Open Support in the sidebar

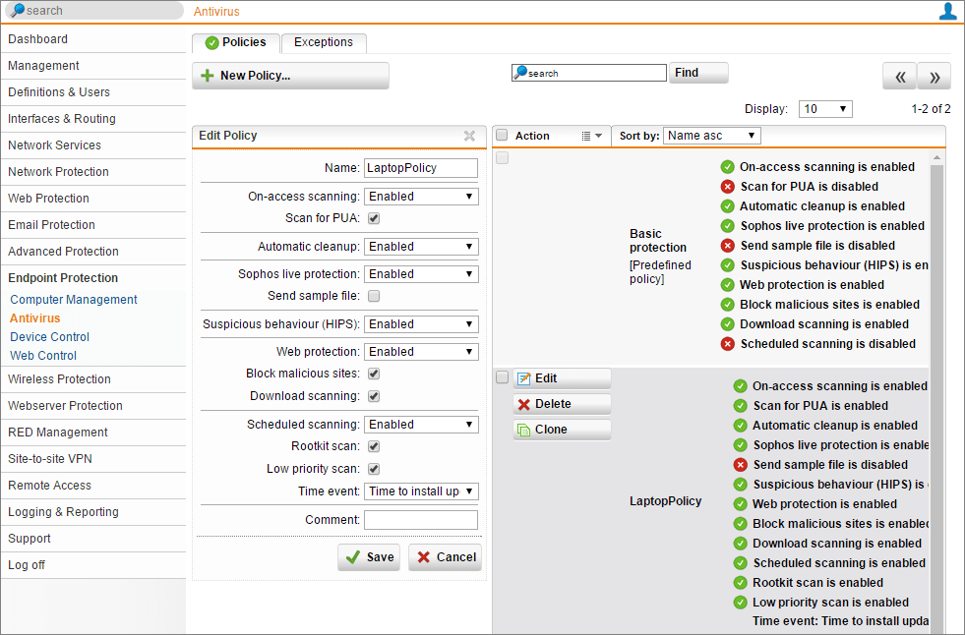(x=93, y=538)
